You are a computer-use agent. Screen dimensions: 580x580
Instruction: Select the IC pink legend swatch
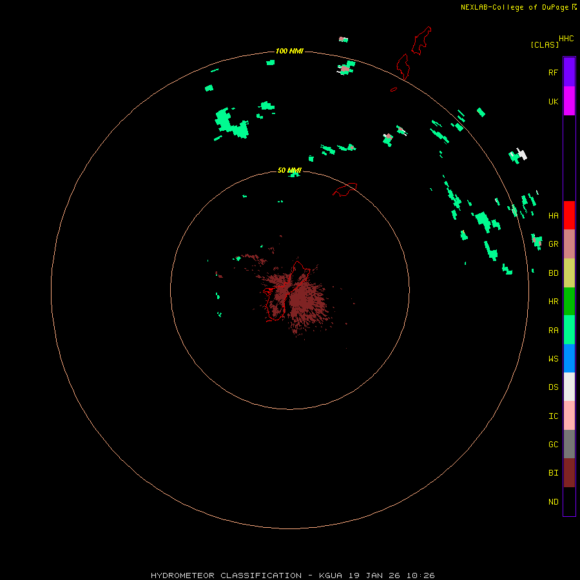(x=569, y=416)
